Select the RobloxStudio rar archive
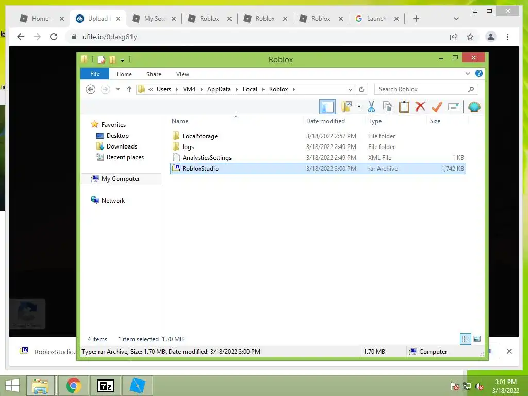The width and height of the screenshot is (528, 396). (318, 169)
